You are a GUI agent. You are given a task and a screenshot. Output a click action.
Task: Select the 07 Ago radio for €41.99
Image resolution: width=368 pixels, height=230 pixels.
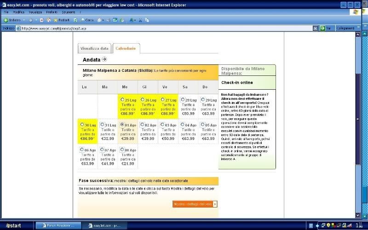(x=102, y=149)
